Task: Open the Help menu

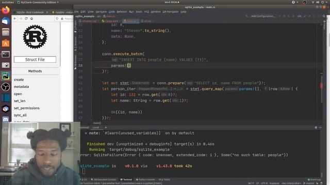Action: 184,12
